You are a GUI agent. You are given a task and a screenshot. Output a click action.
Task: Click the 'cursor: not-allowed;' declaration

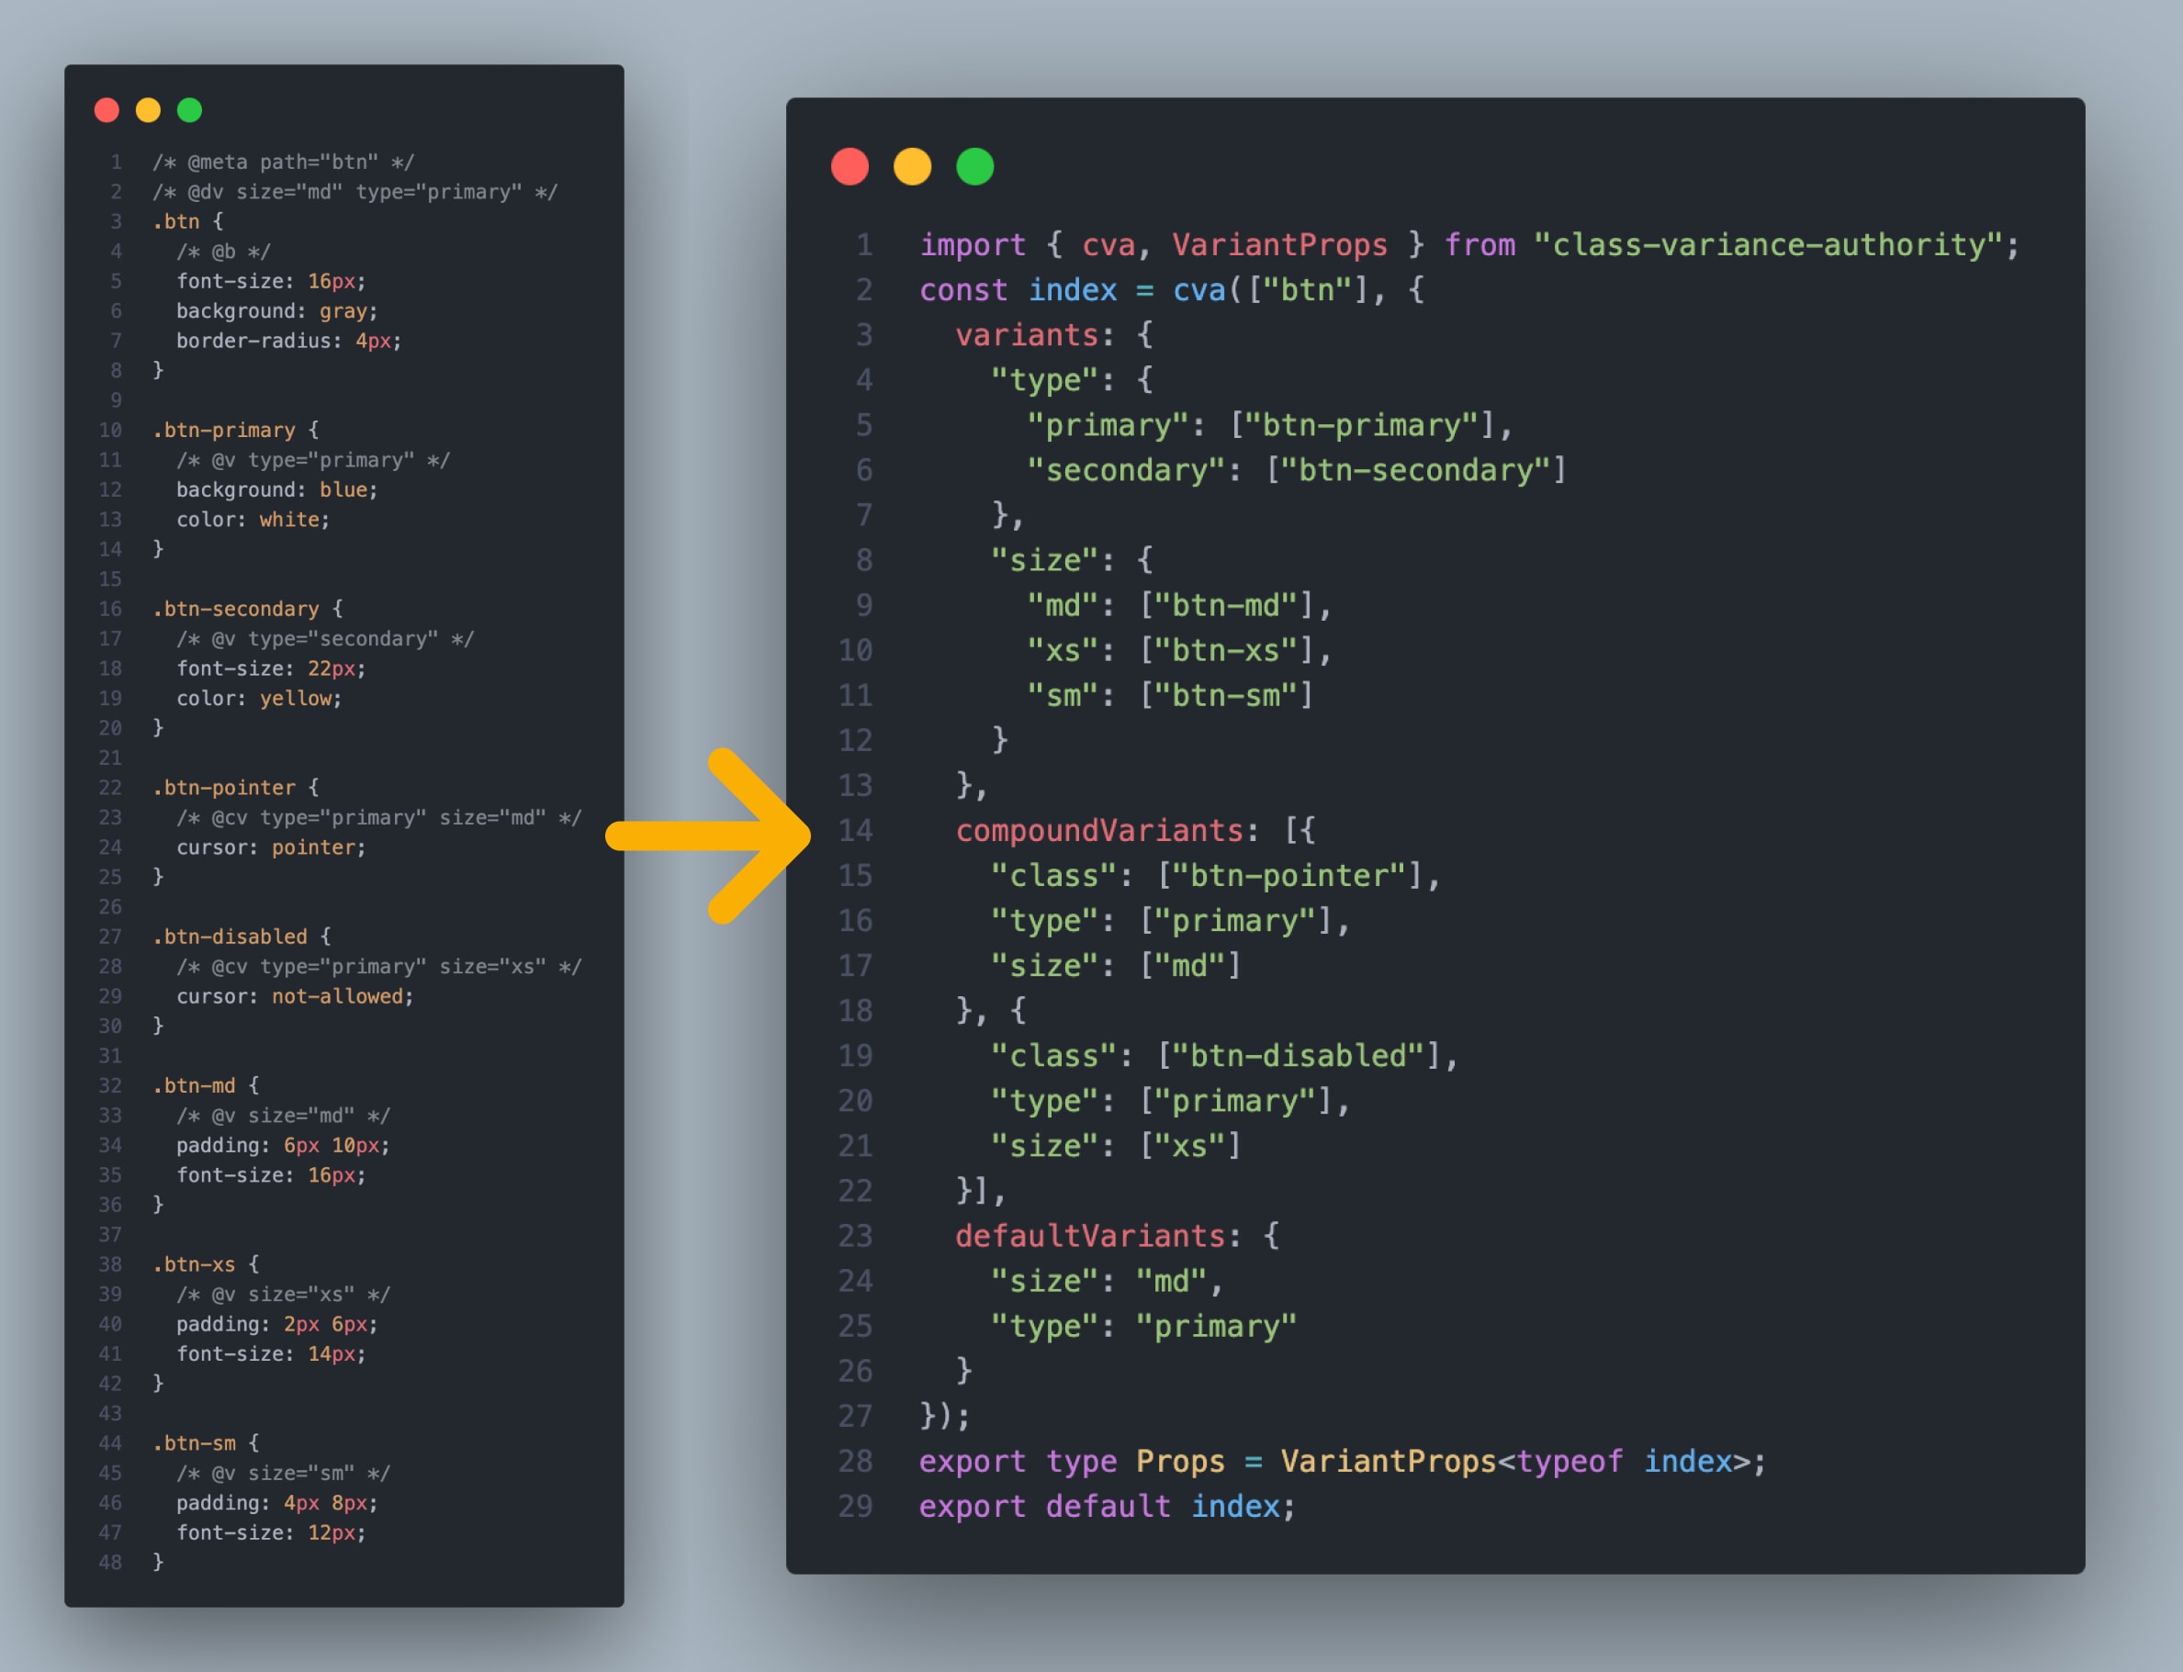(296, 996)
